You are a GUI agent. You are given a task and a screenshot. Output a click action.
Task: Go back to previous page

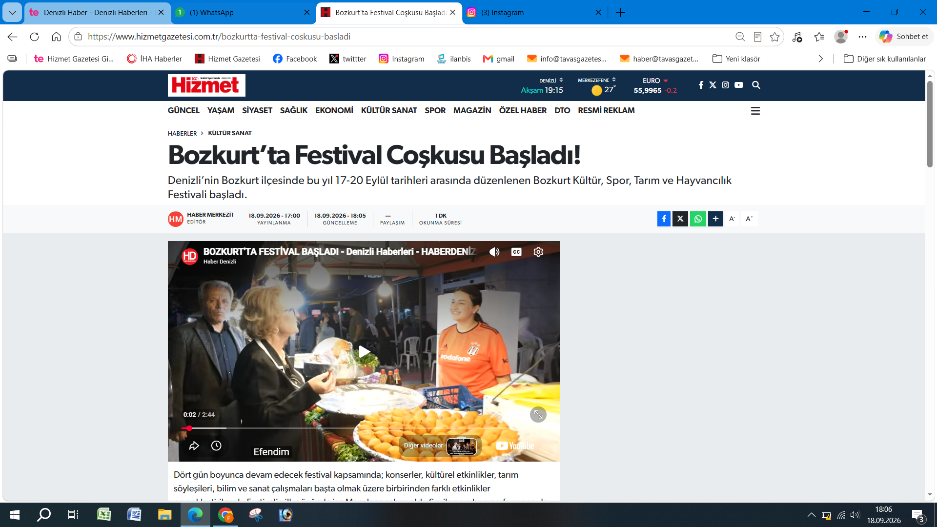click(x=12, y=37)
